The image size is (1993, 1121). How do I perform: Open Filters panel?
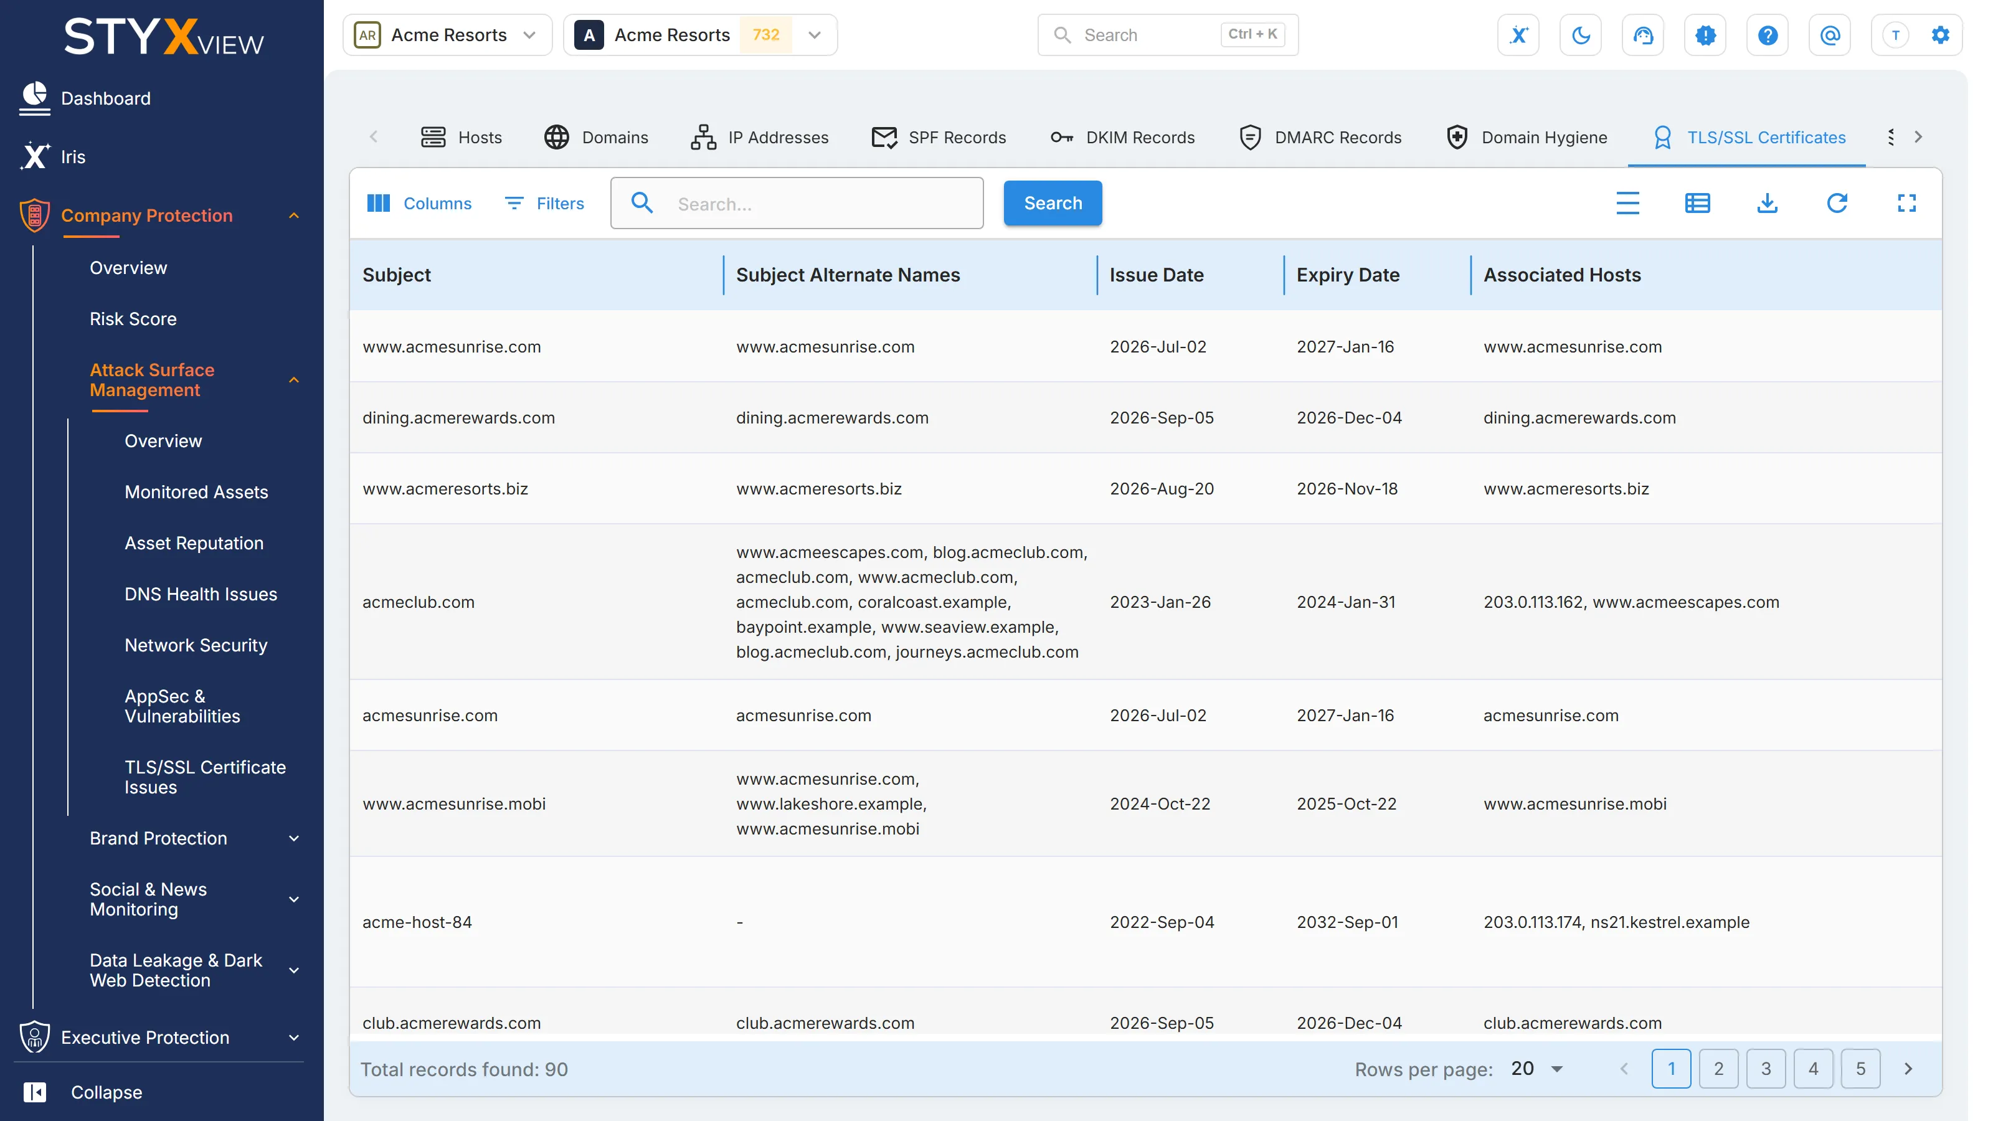click(545, 204)
